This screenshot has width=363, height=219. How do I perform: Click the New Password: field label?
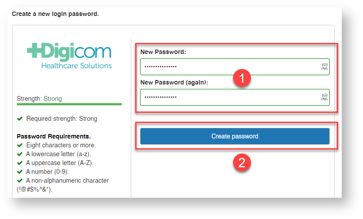(x=163, y=52)
